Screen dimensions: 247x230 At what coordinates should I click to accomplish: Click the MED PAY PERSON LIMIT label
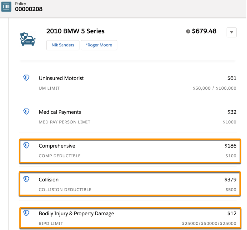[65, 122]
